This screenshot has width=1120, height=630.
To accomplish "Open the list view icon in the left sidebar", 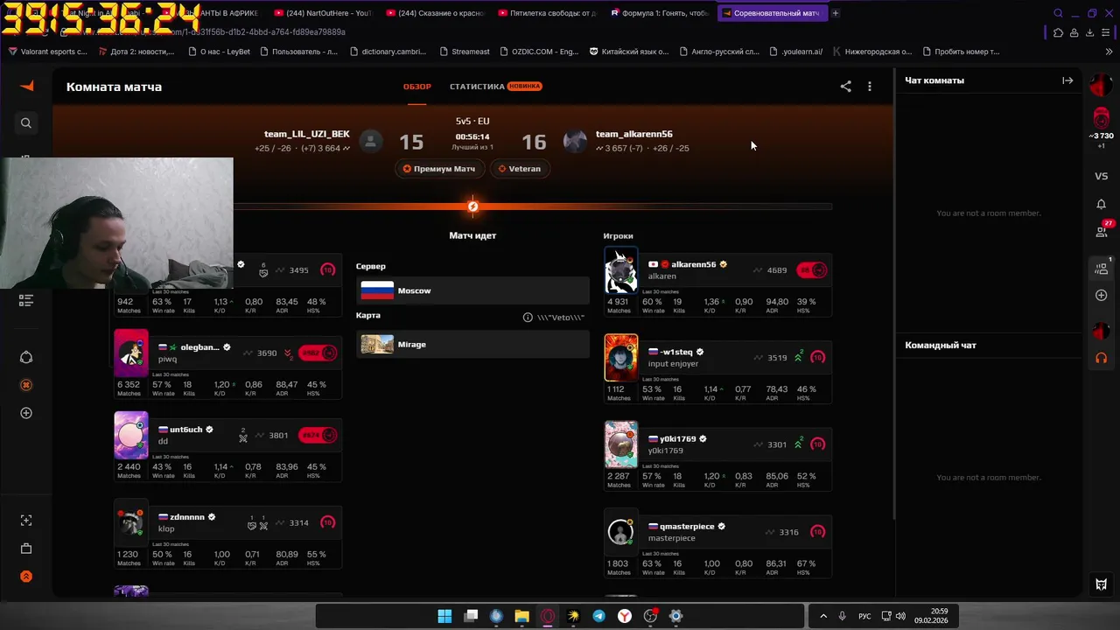I will 26,300.
